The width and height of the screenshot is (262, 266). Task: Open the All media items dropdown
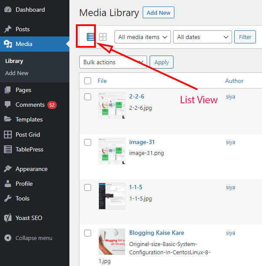(143, 37)
